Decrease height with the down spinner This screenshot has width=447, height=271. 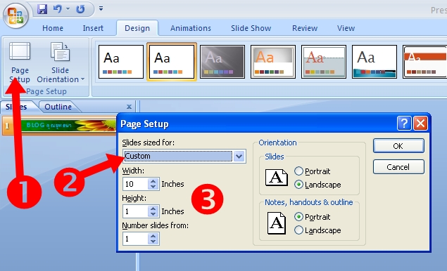(153, 214)
